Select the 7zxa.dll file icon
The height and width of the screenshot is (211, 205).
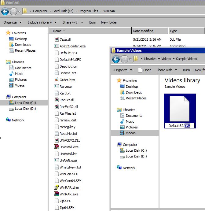pos(57,39)
